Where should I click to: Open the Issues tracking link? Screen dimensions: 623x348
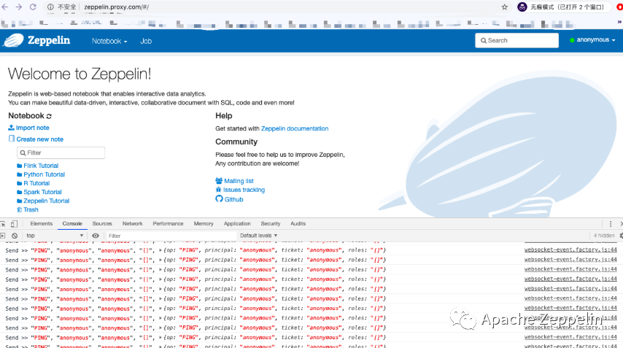[x=244, y=190]
